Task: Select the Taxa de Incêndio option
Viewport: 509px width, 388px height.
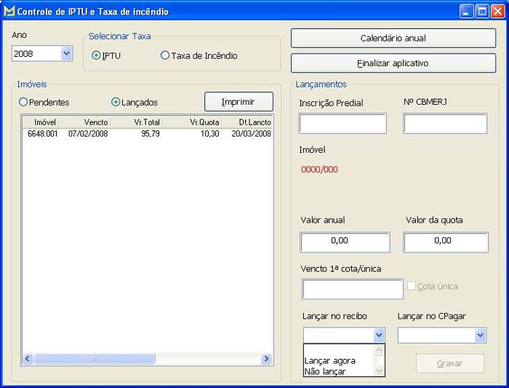Action: click(165, 56)
